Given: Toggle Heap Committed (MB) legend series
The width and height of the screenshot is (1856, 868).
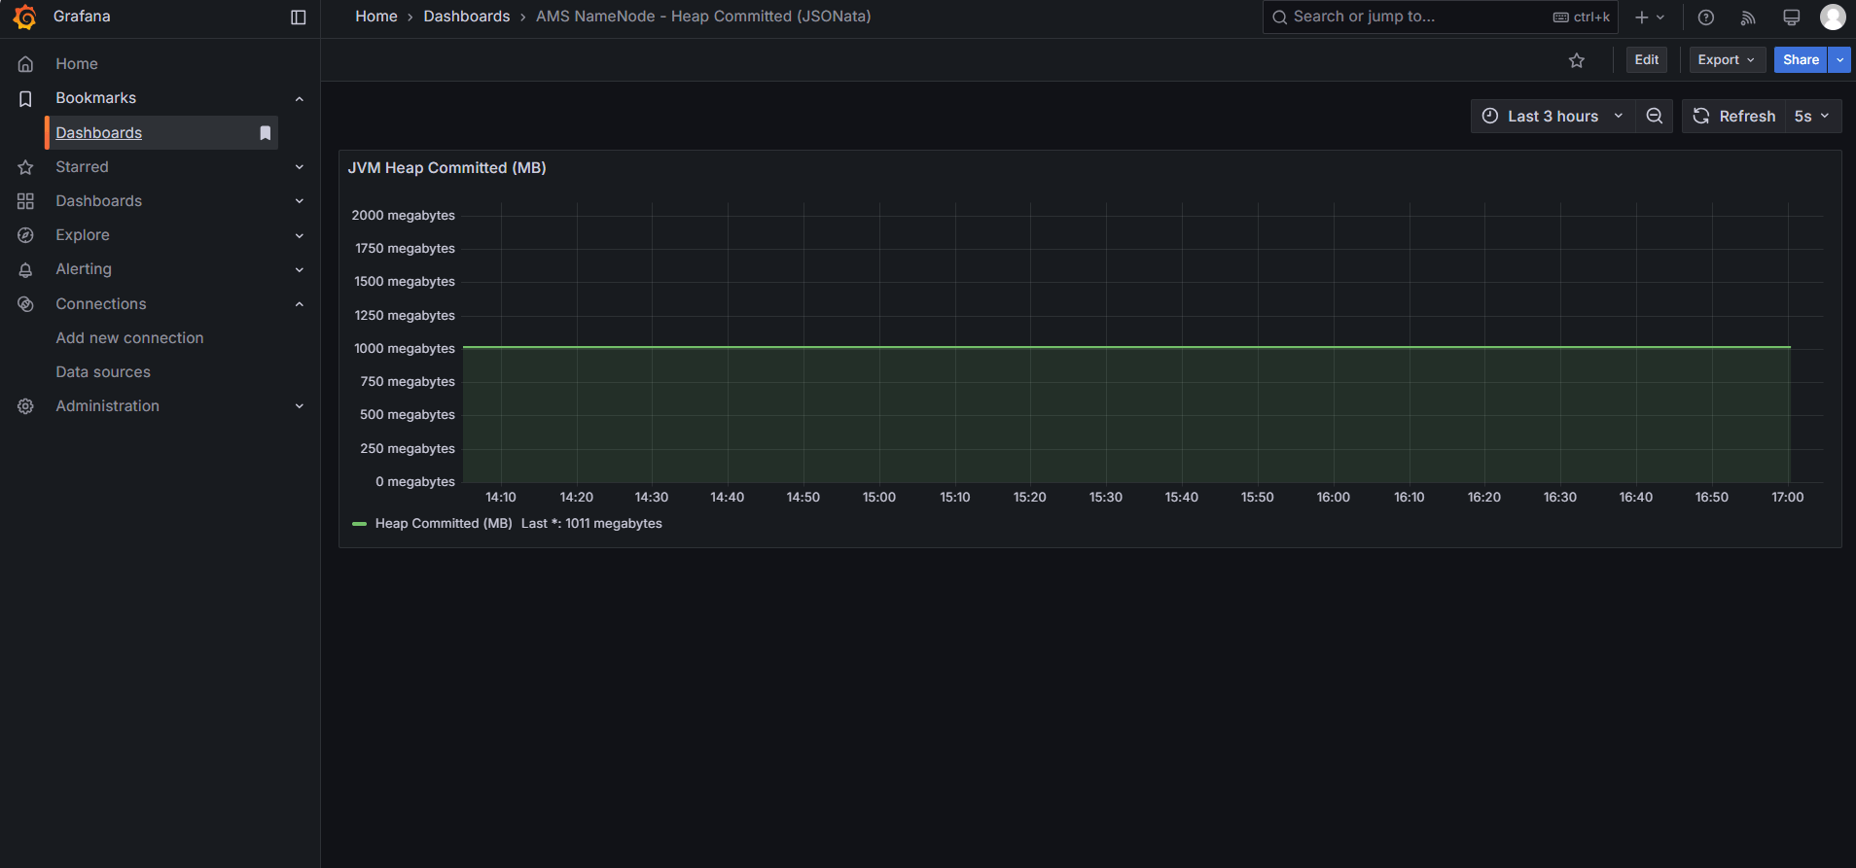Looking at the screenshot, I should pos(444,524).
